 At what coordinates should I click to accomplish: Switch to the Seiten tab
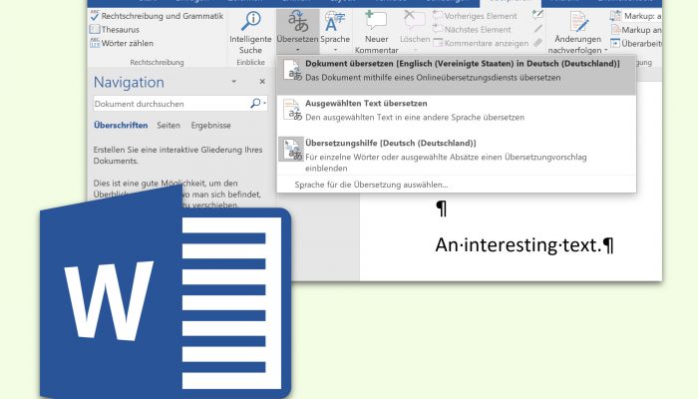(169, 125)
